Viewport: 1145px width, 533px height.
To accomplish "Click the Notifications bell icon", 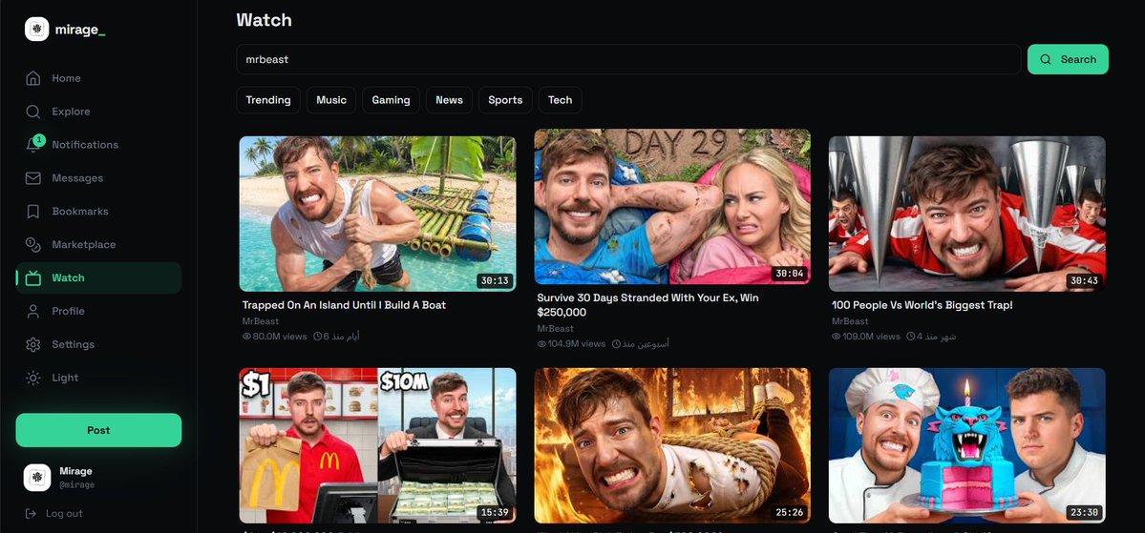I will [x=32, y=144].
